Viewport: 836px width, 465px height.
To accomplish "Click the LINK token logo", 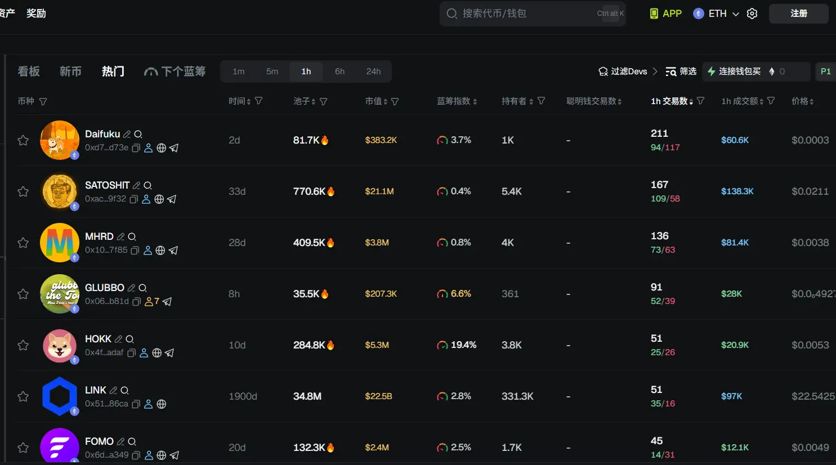I will 59,396.
